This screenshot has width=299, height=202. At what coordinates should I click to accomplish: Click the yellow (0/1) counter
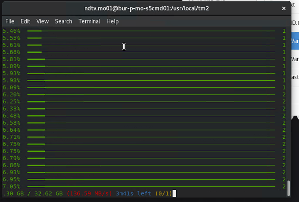[163, 194]
